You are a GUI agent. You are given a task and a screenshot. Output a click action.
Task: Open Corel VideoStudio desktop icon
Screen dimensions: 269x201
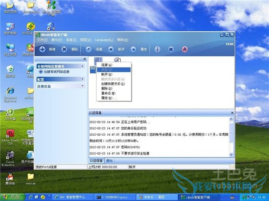(10, 159)
